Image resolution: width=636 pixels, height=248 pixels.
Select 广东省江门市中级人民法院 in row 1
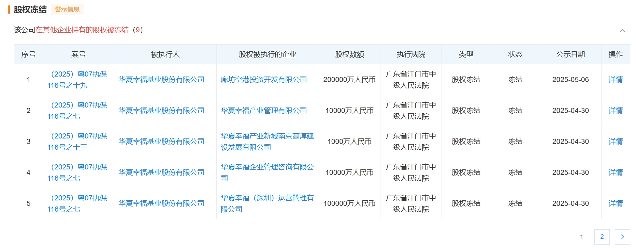coord(411,80)
